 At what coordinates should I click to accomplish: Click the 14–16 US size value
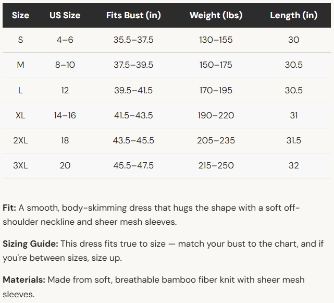click(x=65, y=116)
